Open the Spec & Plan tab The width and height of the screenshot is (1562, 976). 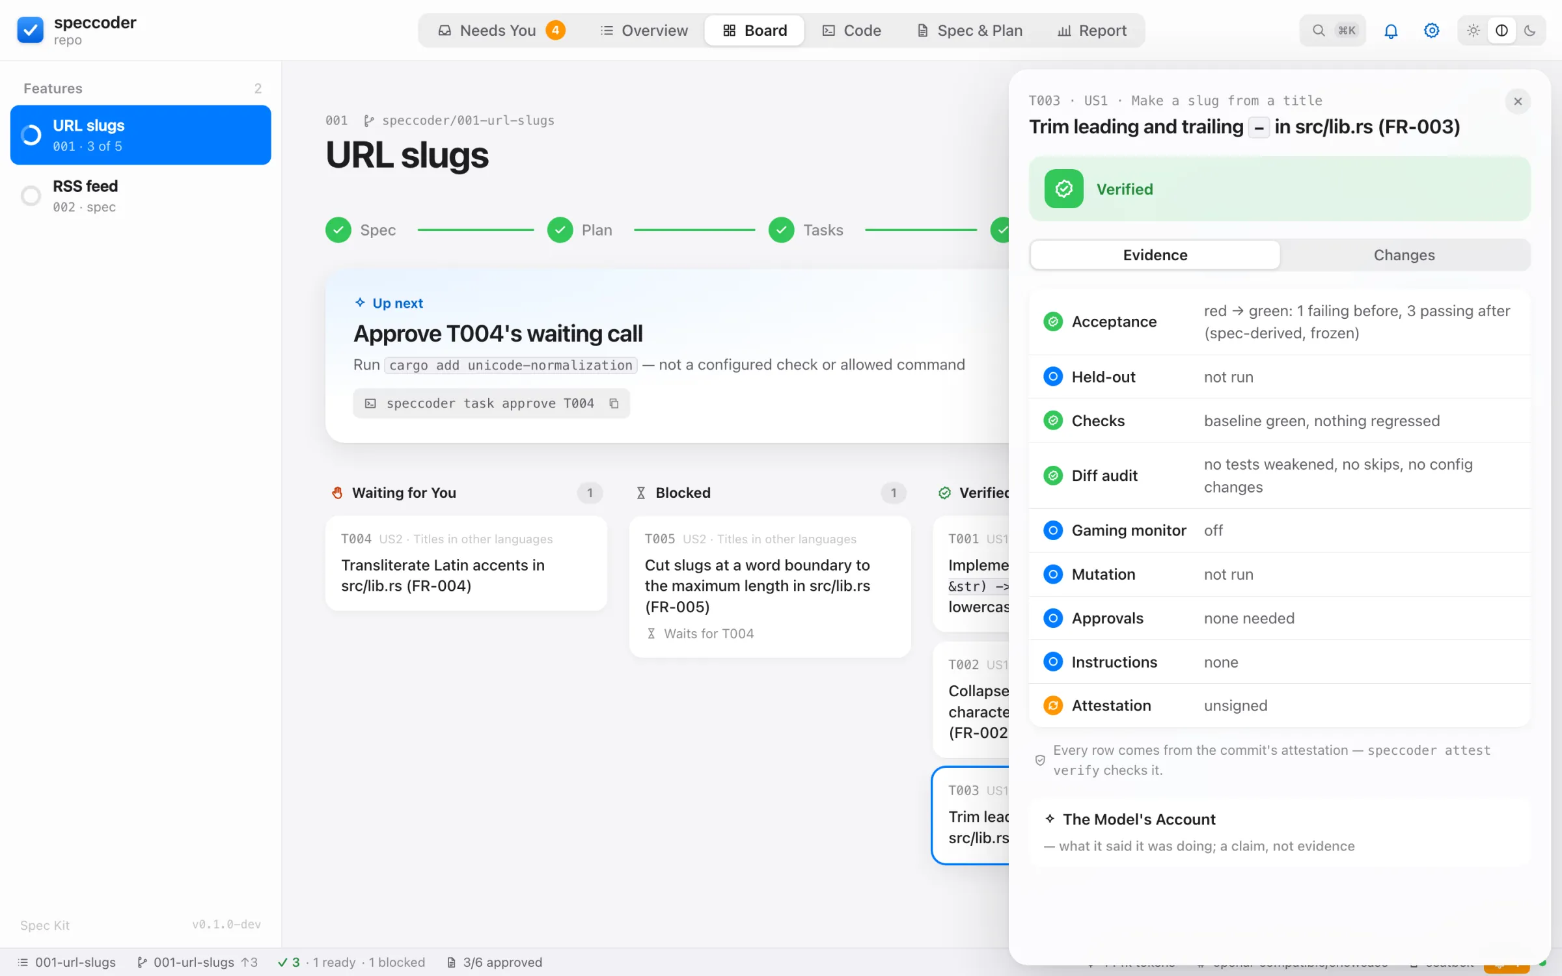pyautogui.click(x=970, y=31)
